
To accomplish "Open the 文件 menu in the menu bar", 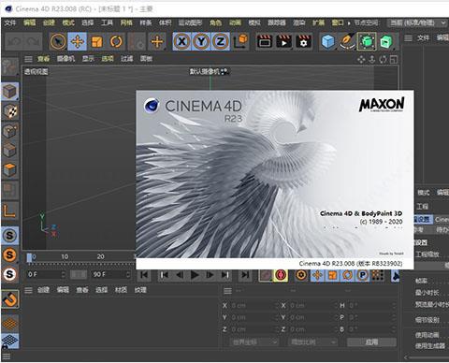I will [x=10, y=22].
